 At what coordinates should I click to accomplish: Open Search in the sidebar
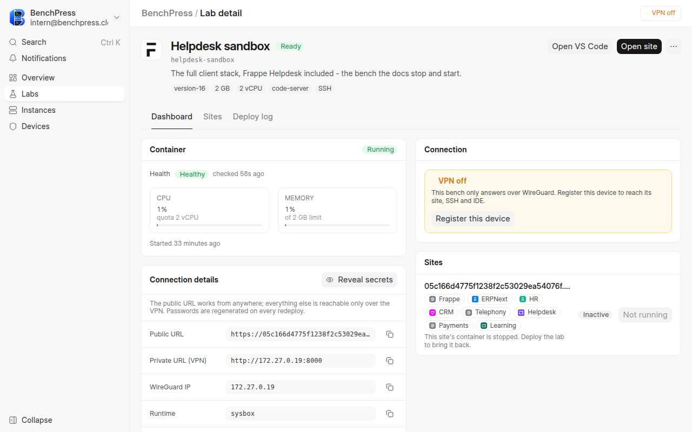click(64, 42)
